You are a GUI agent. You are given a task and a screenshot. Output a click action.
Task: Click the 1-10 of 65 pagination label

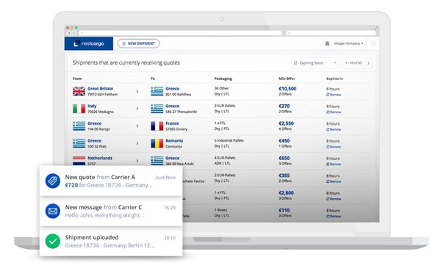point(354,63)
